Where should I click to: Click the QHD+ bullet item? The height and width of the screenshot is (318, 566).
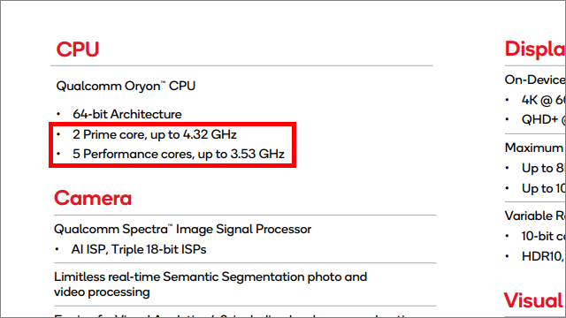click(x=543, y=119)
